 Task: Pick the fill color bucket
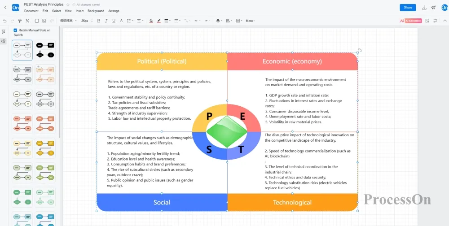pyautogui.click(x=151, y=21)
